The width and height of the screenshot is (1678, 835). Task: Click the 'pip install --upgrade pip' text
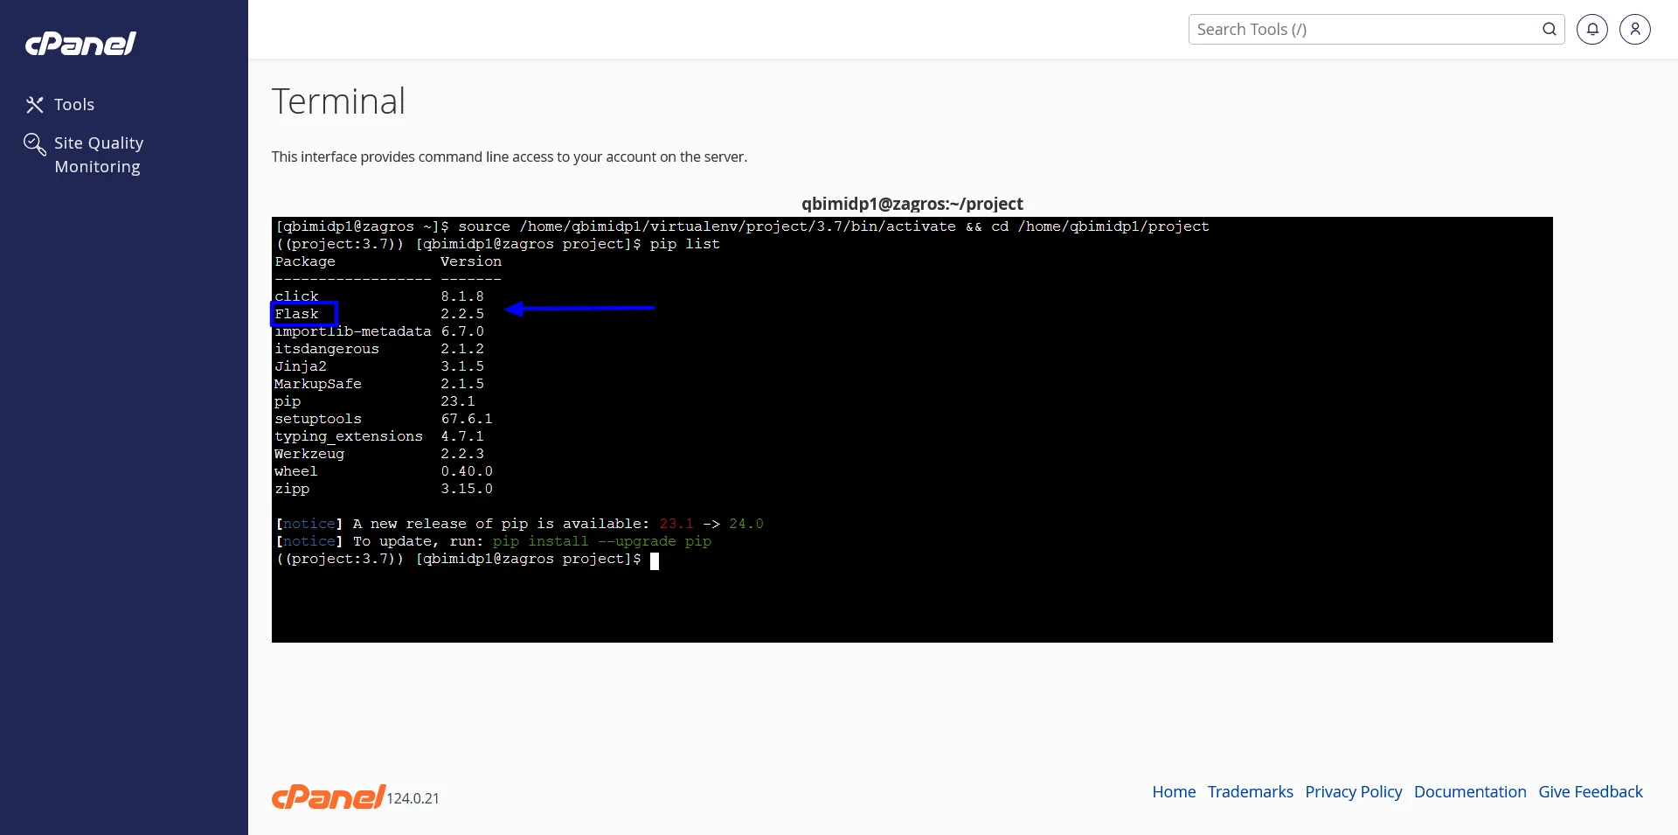pos(602,541)
